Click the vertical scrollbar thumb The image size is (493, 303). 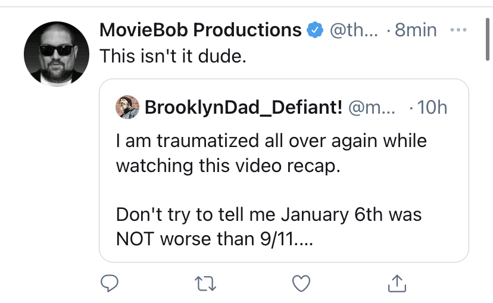pyautogui.click(x=487, y=39)
